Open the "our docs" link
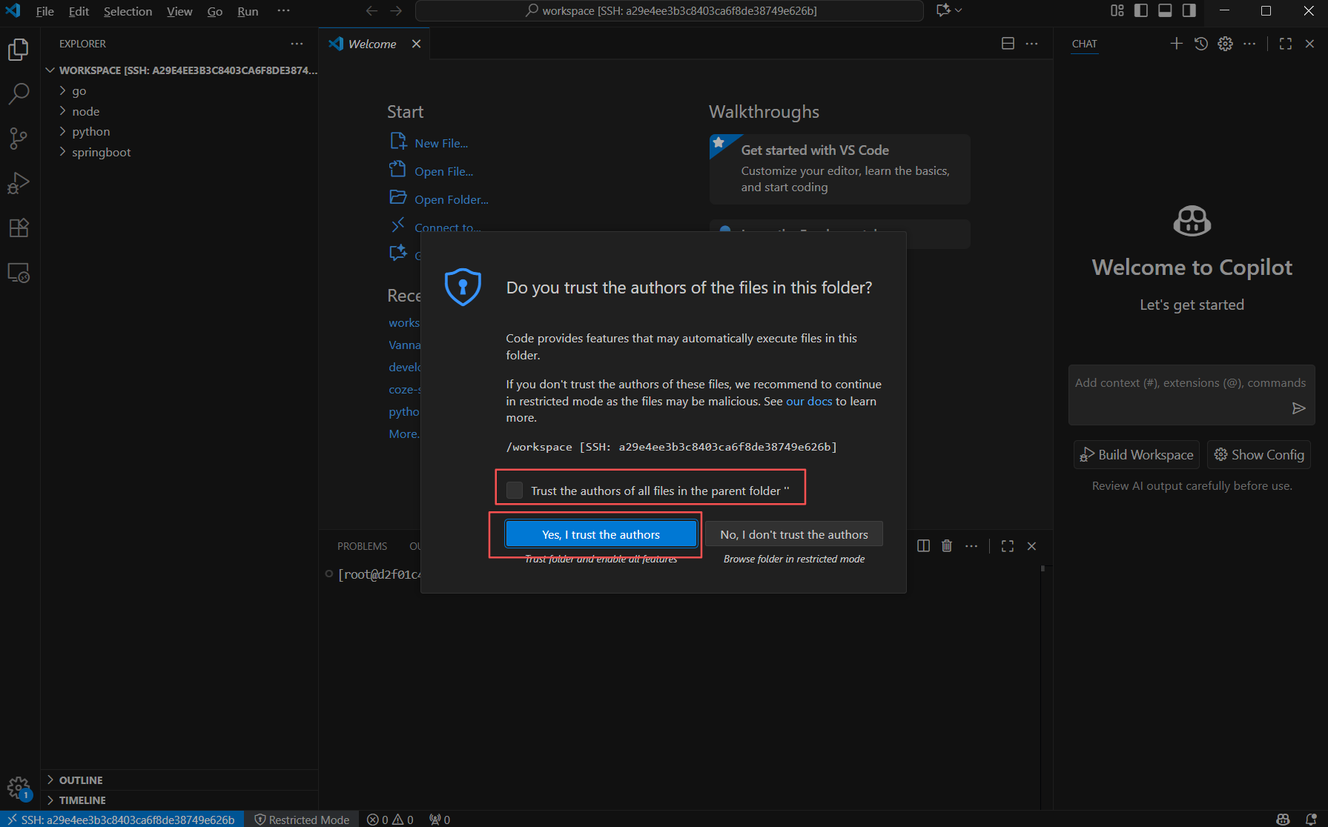This screenshot has height=827, width=1328. 808,401
